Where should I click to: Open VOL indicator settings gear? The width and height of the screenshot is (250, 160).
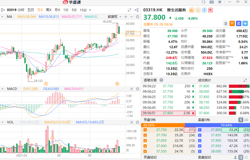(x=138, y=122)
